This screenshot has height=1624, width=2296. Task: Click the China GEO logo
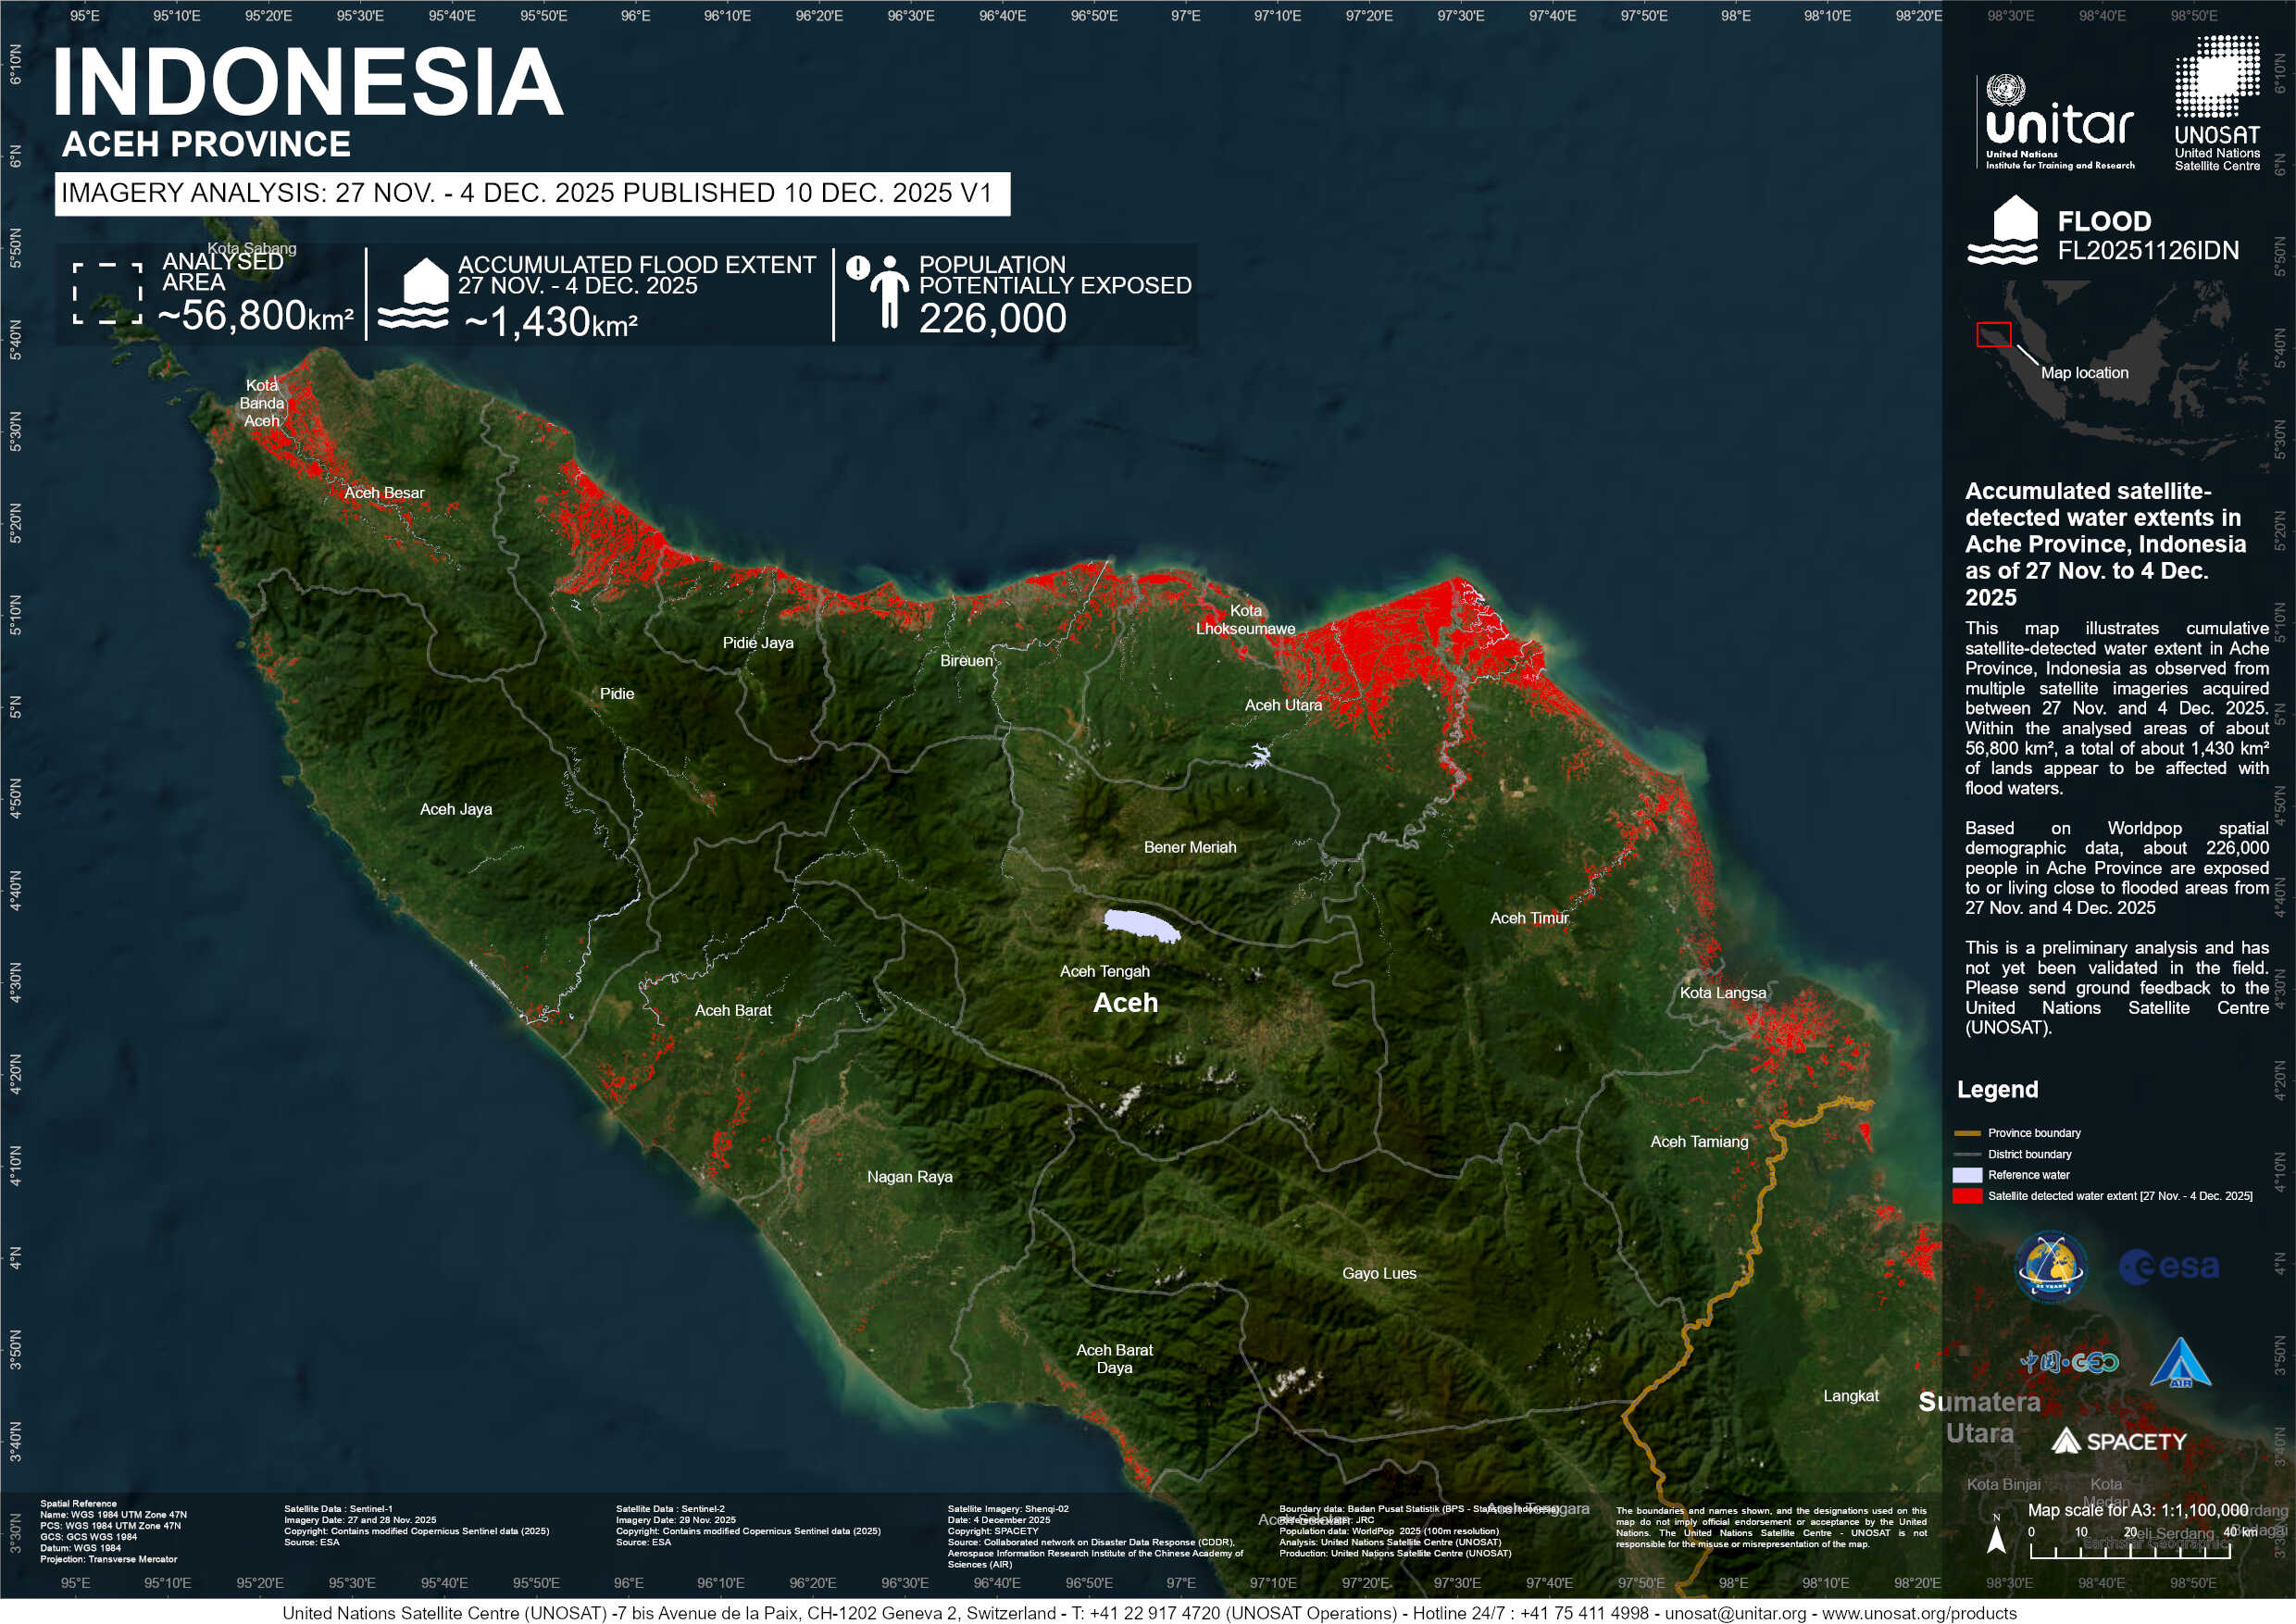(2068, 1363)
